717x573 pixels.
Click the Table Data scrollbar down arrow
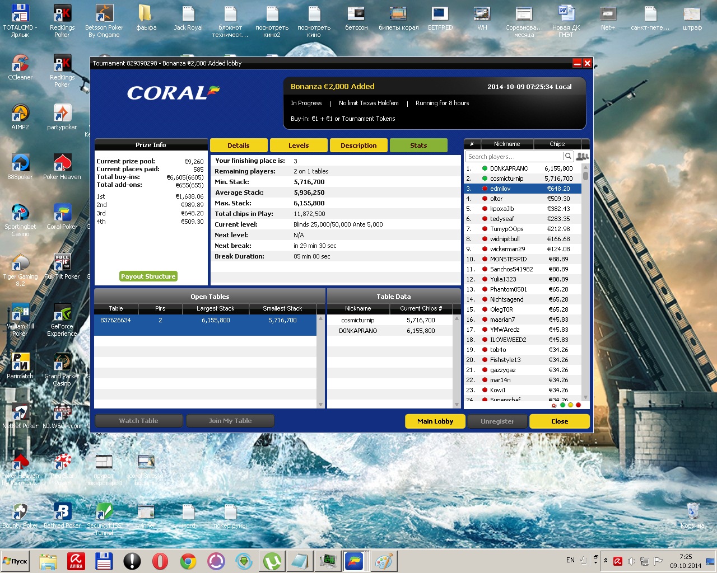tap(457, 405)
